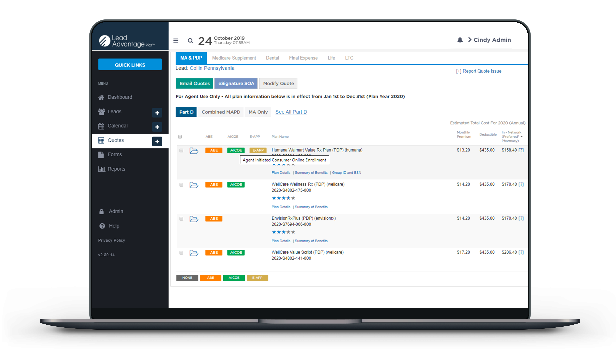This screenshot has height=361, width=616.
Task: Toggle the checkbox next to WellCare Wellness Rx
Action: point(181,185)
